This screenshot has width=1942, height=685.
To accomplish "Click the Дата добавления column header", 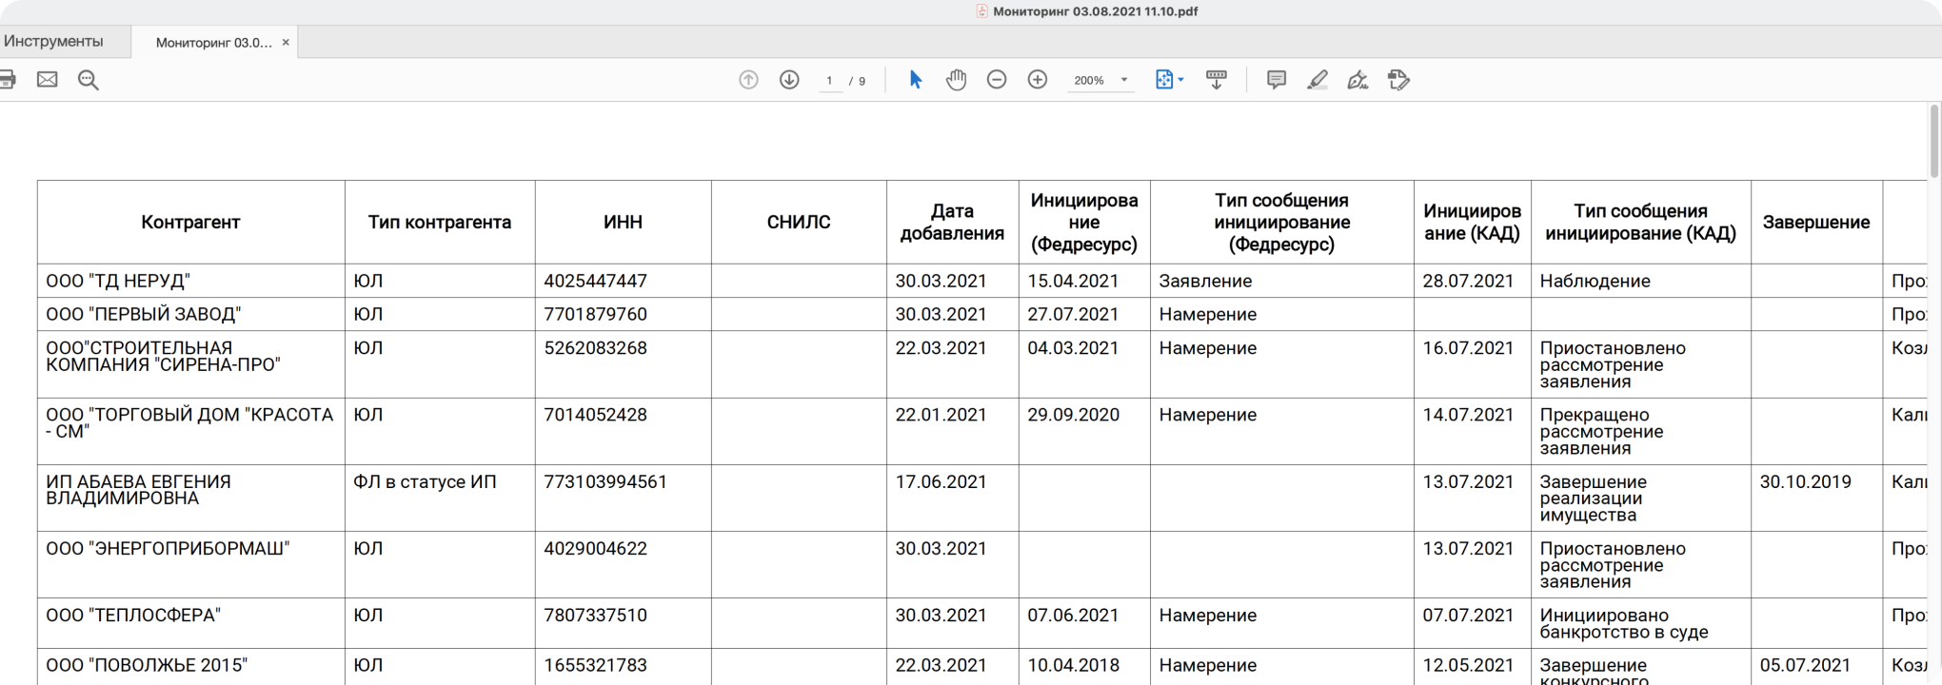I will [x=952, y=222].
